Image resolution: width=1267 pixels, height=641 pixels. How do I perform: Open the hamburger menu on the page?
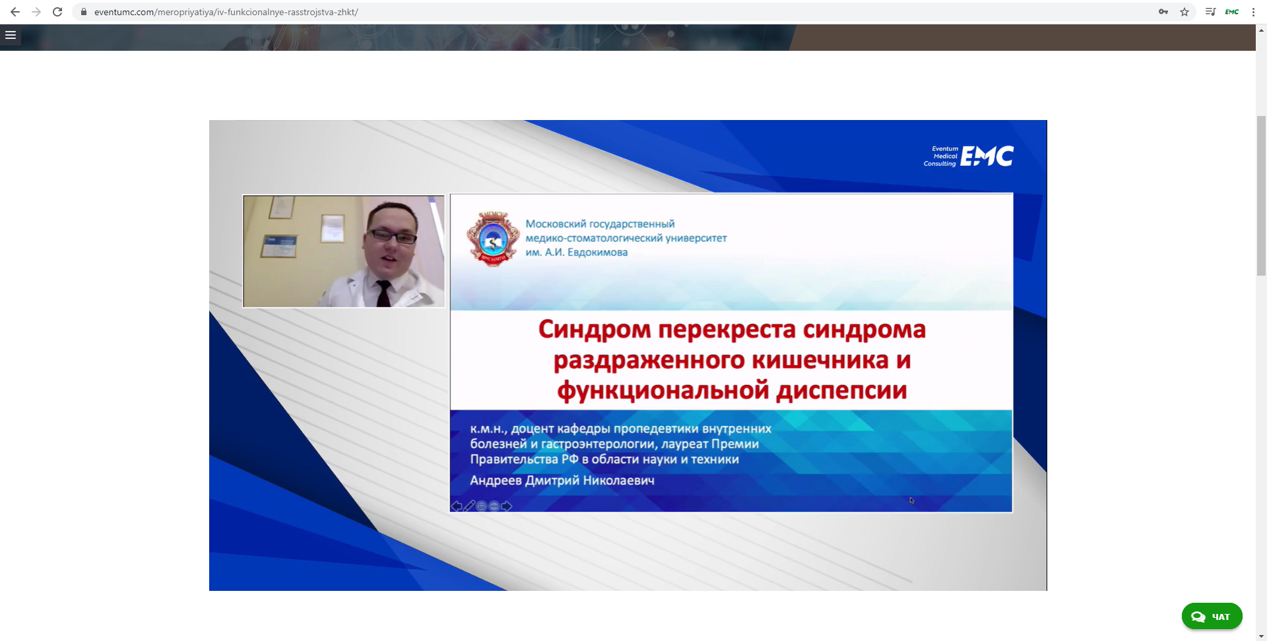click(x=11, y=35)
